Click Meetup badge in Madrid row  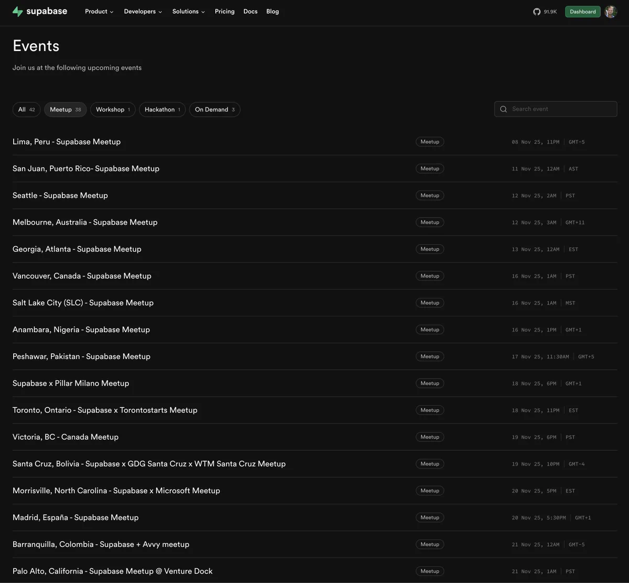point(430,517)
